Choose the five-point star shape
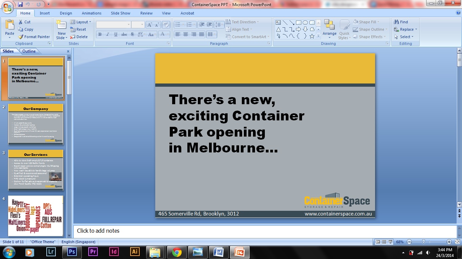This screenshot has width=462, height=259. pos(312,36)
